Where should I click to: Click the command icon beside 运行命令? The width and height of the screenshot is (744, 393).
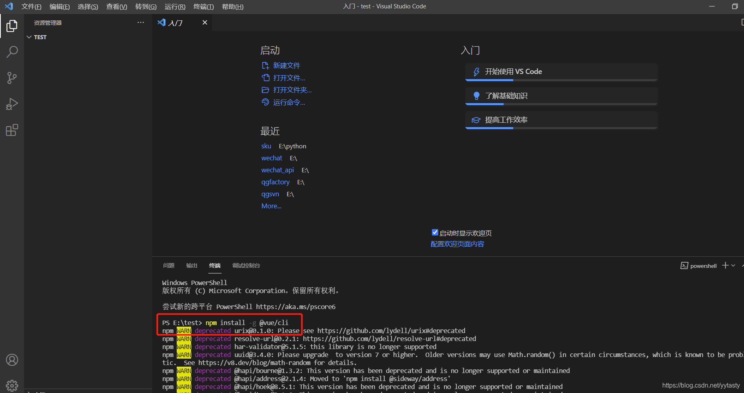(x=265, y=102)
